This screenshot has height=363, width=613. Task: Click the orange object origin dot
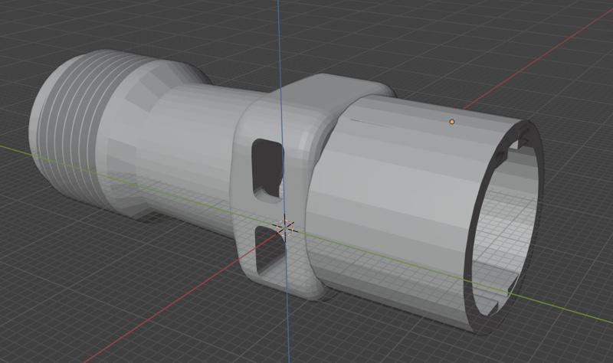452,122
